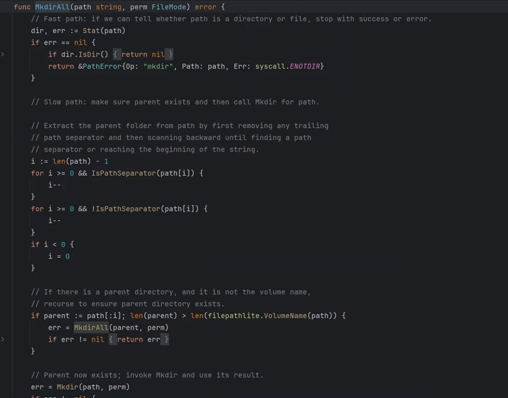The width and height of the screenshot is (508, 398).
Task: Click MkdirAll in the func declaration
Action: pos(52,7)
